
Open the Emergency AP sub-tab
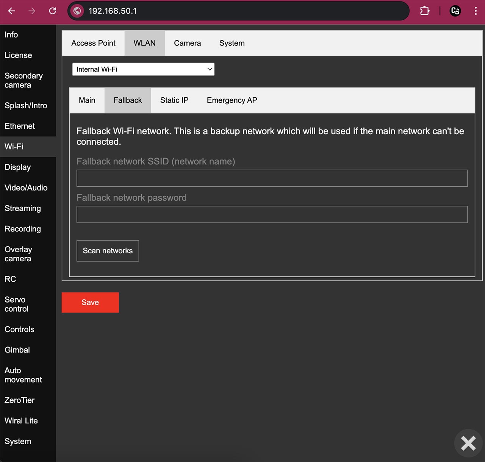click(x=232, y=100)
